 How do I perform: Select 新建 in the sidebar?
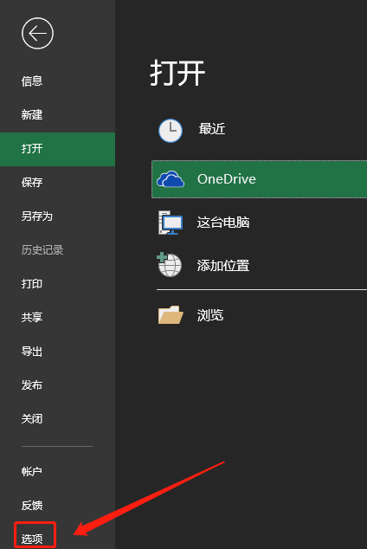click(x=32, y=115)
